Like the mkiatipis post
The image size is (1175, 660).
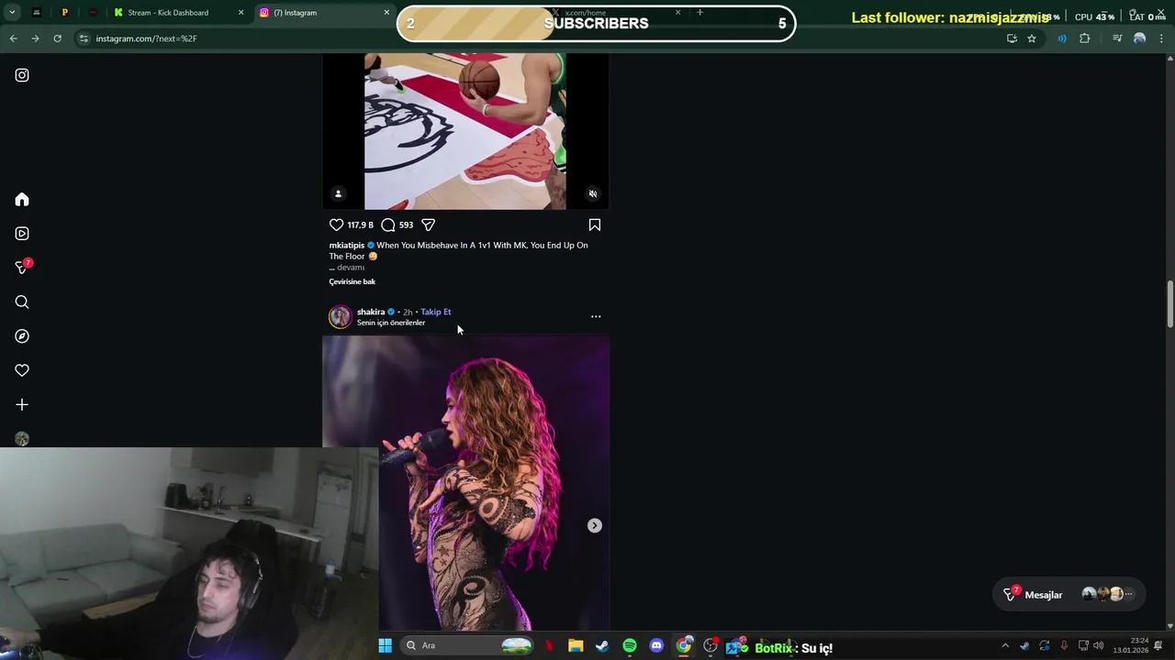click(x=336, y=225)
